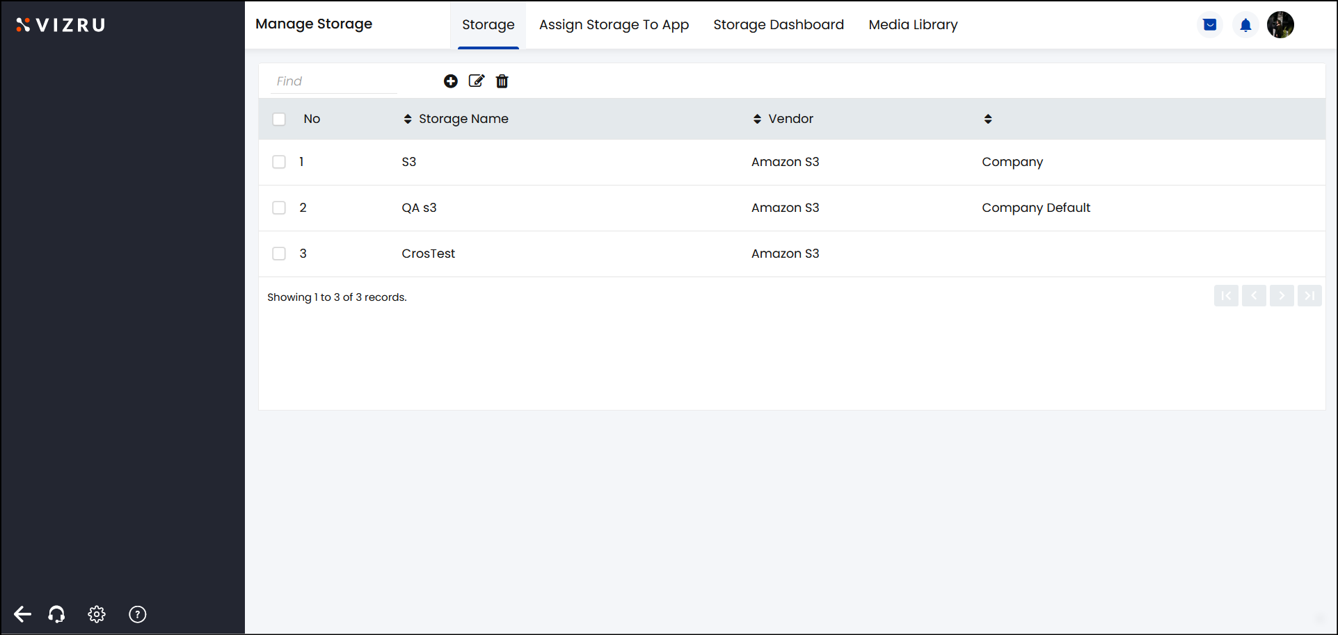Go to the Media Library tab
This screenshot has height=635, width=1338.
point(913,25)
